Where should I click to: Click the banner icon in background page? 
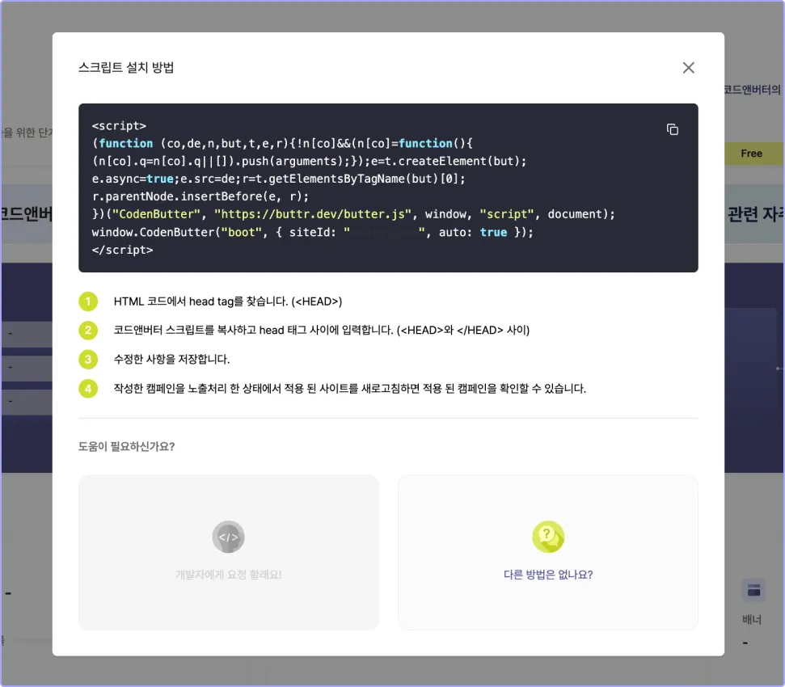(754, 591)
